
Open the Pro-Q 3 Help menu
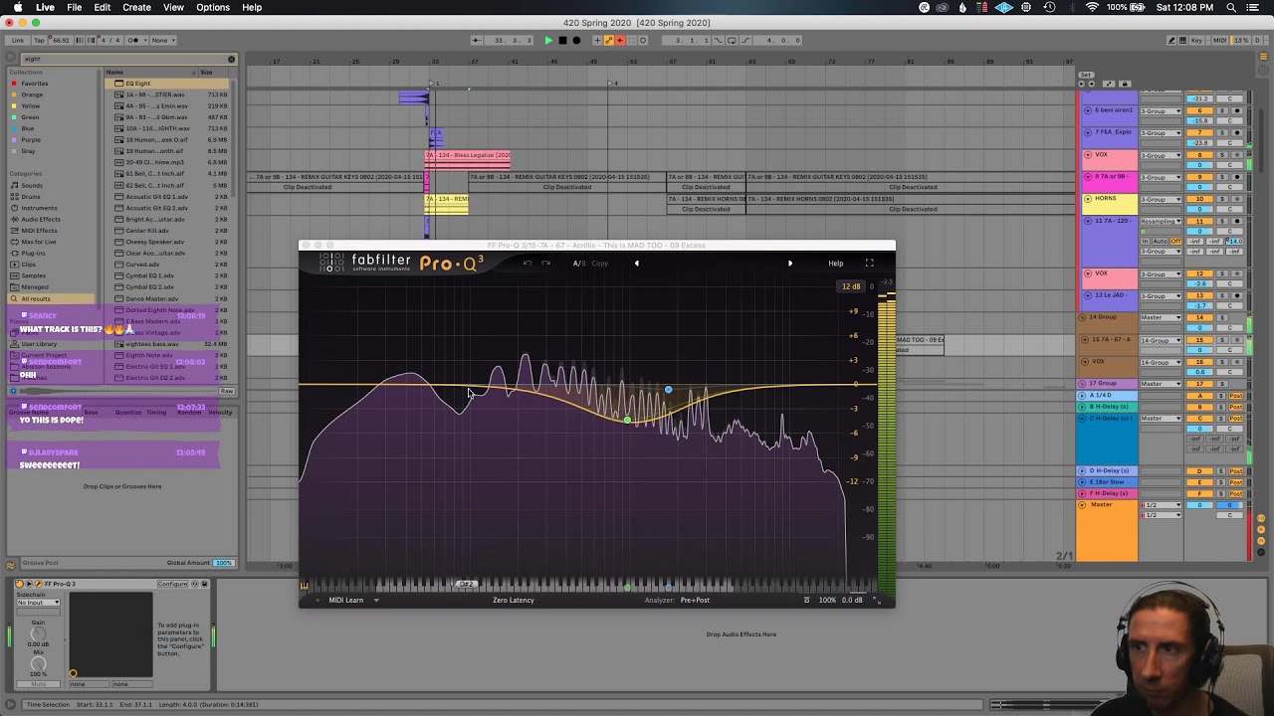tap(836, 264)
